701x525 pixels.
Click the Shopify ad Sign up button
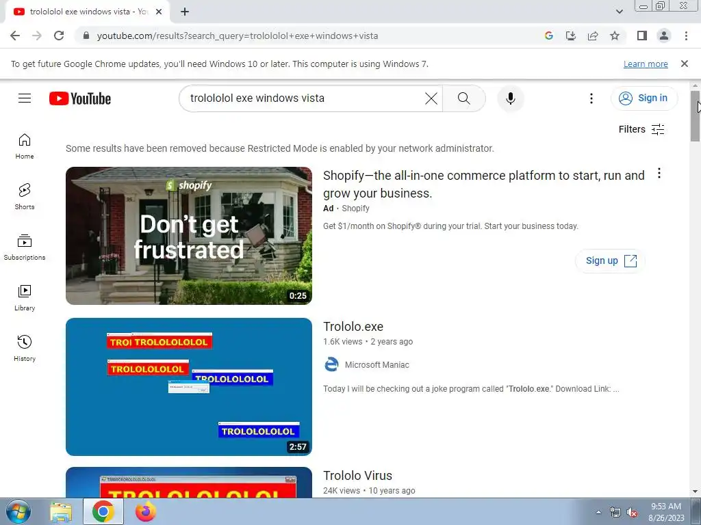(610, 260)
